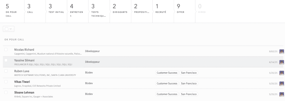Check the box for Vikas Tiwari
This screenshot has width=285, height=101.
click(x=6, y=82)
